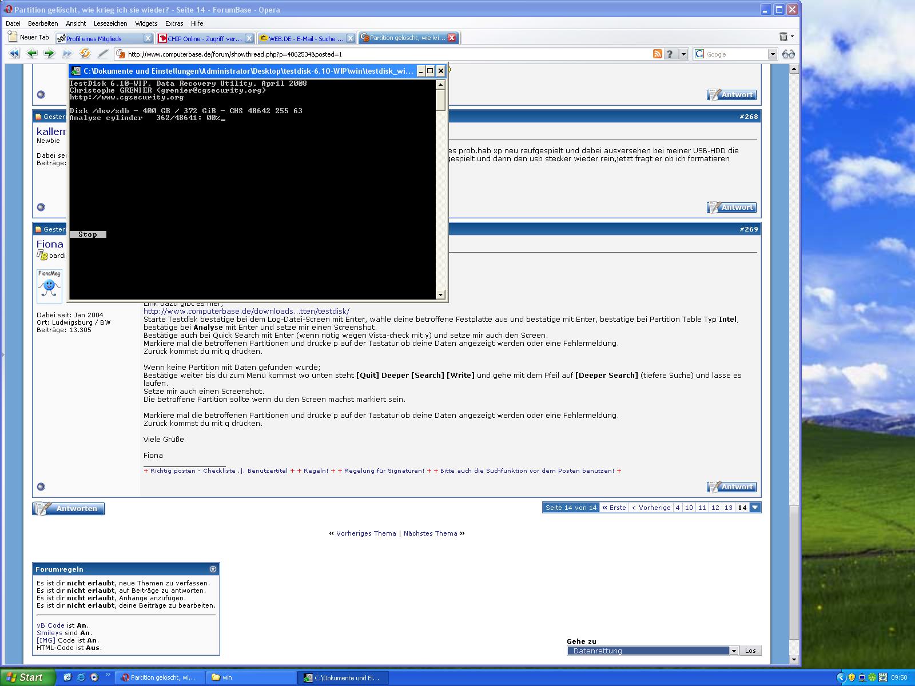Open the Widgets menu
The image size is (915, 686).
[x=146, y=23]
